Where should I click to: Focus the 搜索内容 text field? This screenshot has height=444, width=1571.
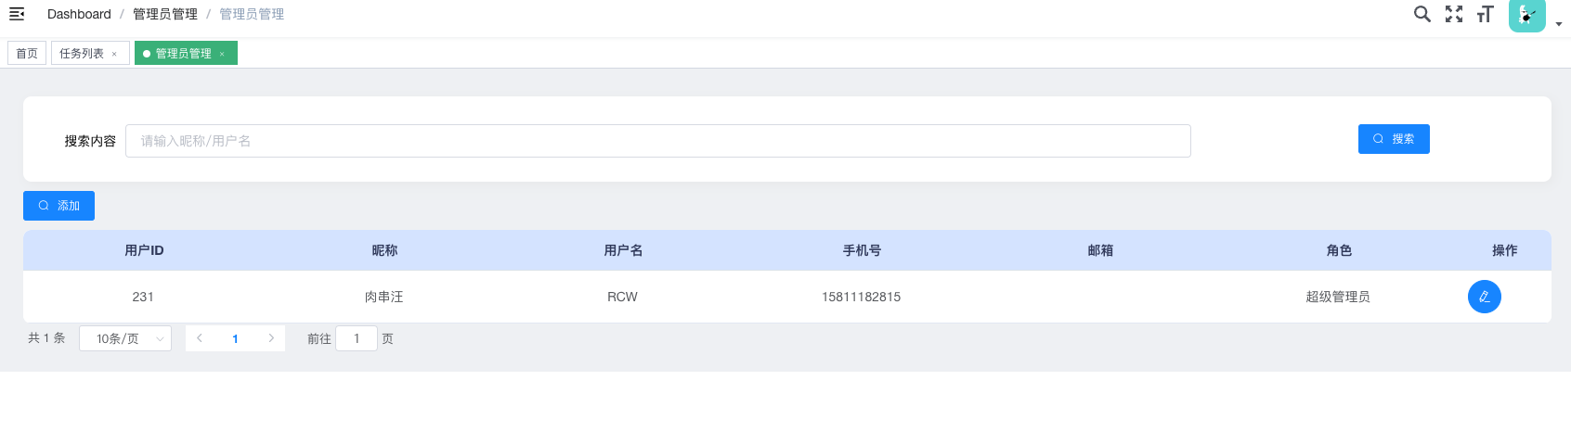click(x=657, y=141)
